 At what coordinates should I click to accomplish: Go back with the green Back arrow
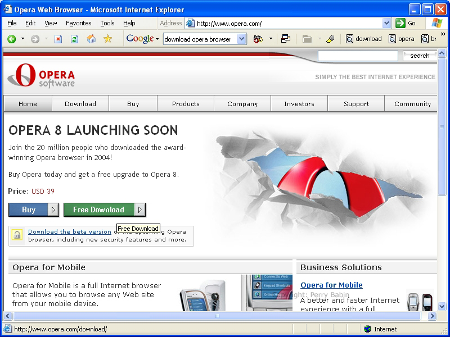pyautogui.click(x=11, y=39)
